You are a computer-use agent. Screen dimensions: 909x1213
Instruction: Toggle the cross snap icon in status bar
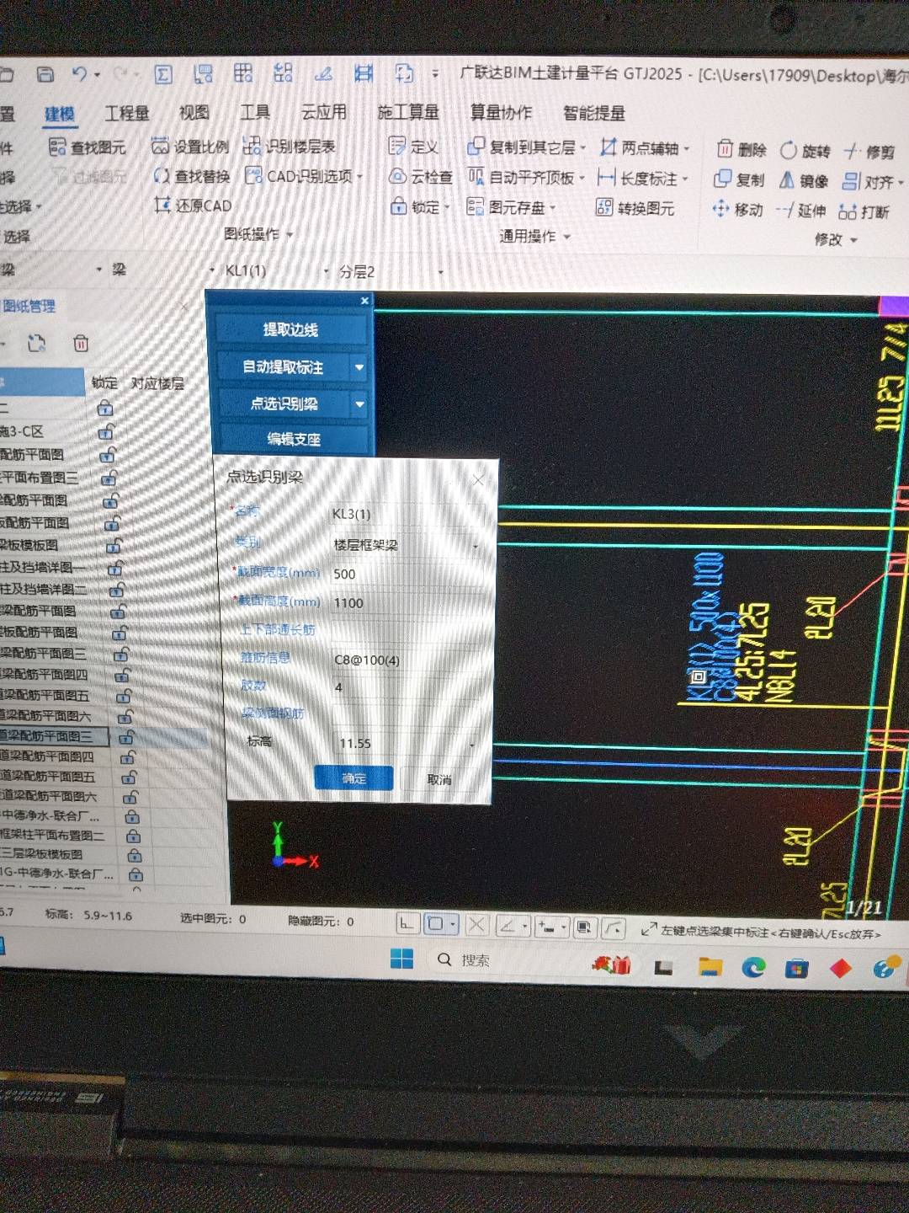pyautogui.click(x=476, y=925)
